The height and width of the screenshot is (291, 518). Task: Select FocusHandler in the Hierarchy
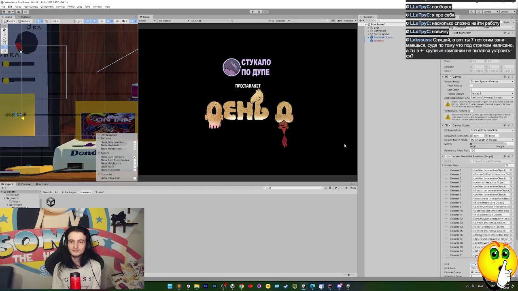(x=381, y=34)
